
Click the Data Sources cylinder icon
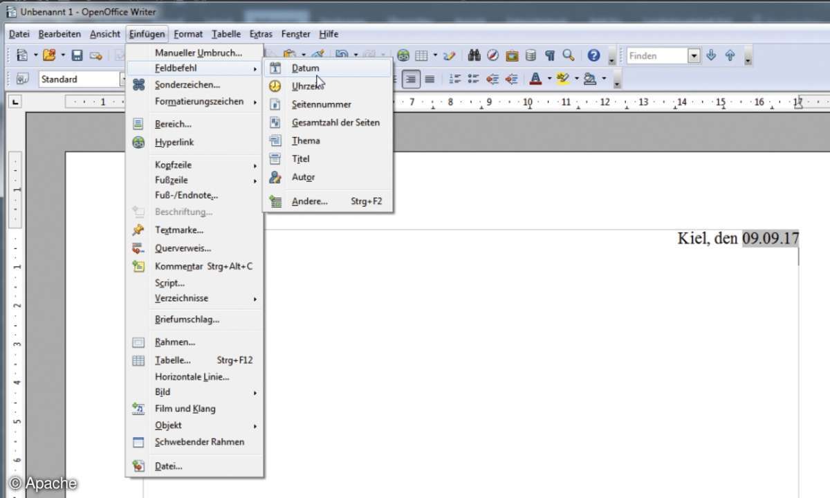point(531,55)
